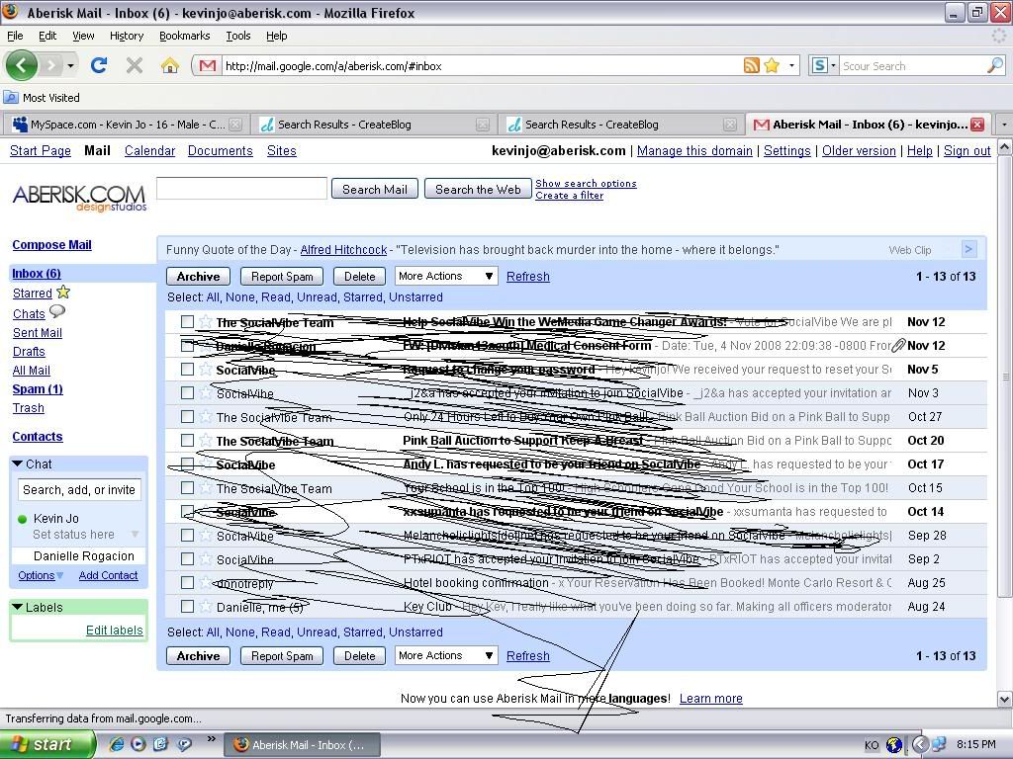Select the Oct 15 email checkbox
Image resolution: width=1013 pixels, height=759 pixels.
187,488
